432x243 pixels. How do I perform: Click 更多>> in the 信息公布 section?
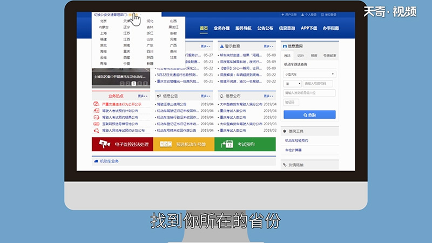click(268, 96)
